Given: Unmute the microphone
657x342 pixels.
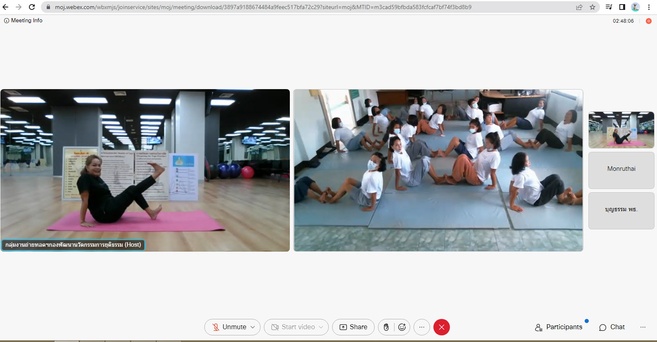Looking at the screenshot, I should pyautogui.click(x=229, y=327).
